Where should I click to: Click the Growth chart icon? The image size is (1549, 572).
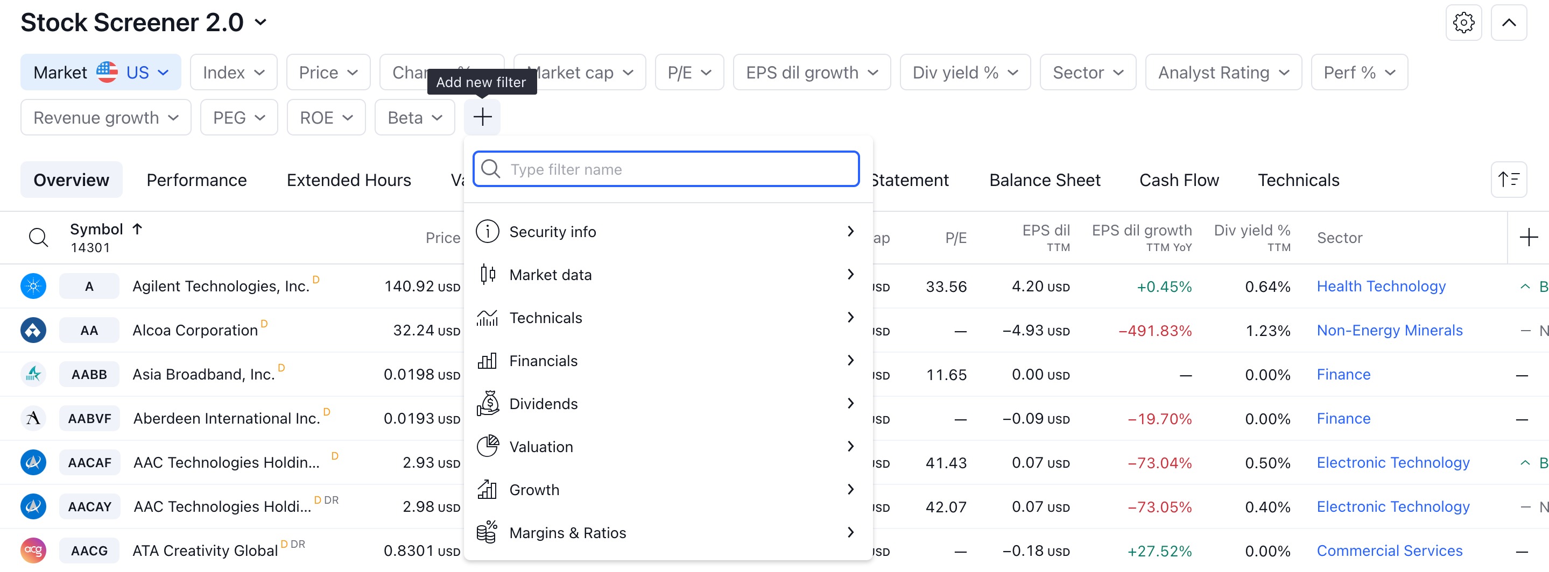point(487,489)
